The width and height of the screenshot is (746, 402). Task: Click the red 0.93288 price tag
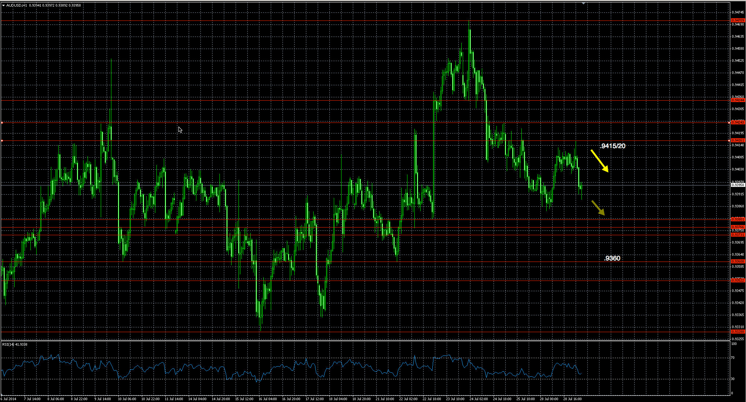click(738, 331)
